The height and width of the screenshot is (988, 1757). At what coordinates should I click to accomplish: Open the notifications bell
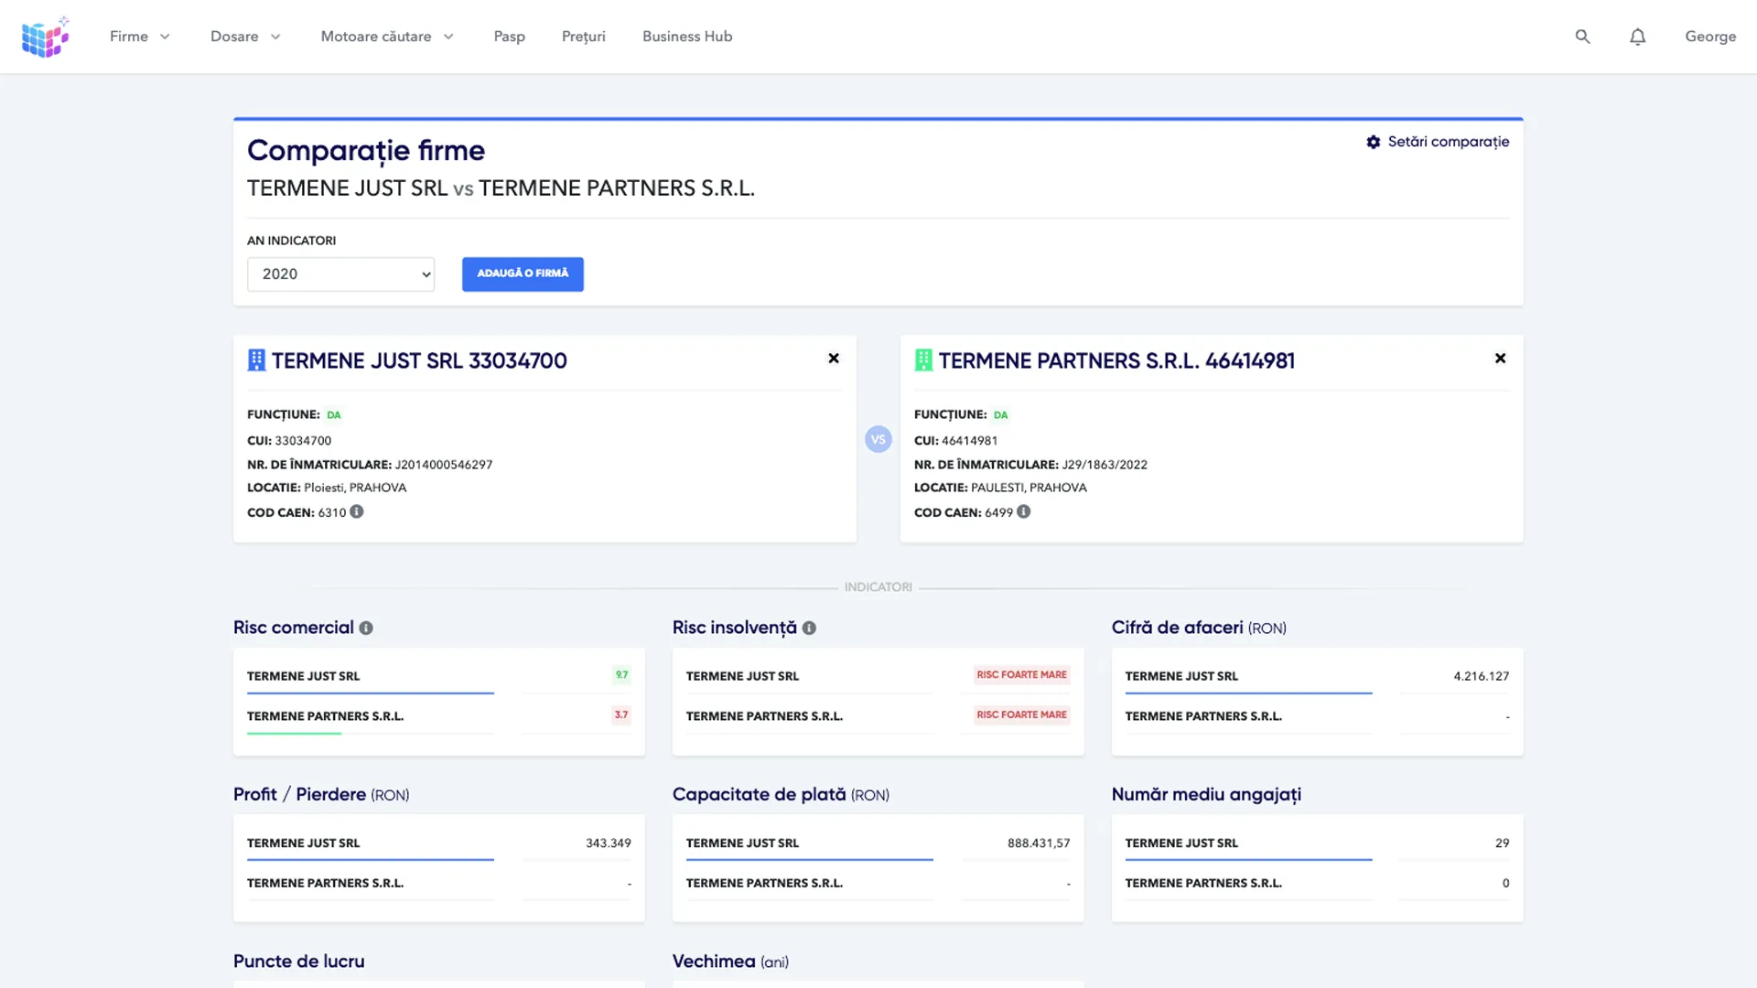[x=1638, y=37]
